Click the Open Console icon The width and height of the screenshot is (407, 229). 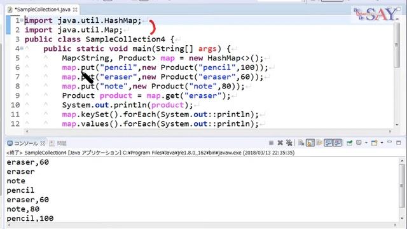(375, 142)
